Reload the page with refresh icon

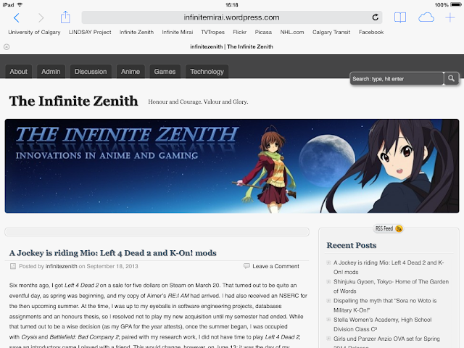click(376, 17)
